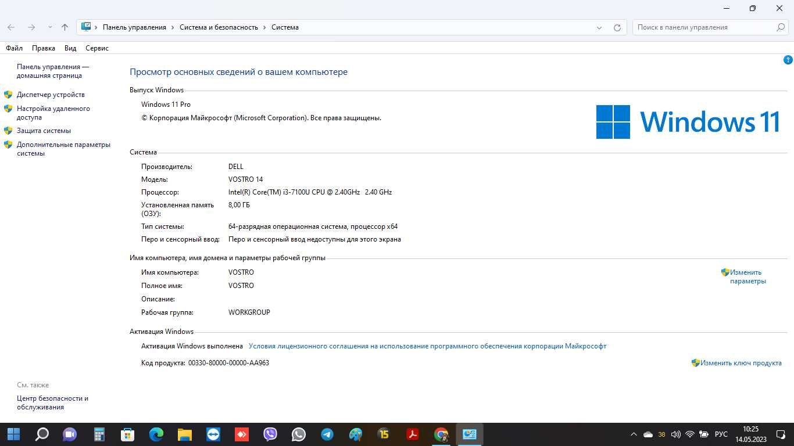This screenshot has width=794, height=446.
Task: Open address bar history dropdown
Action: coord(599,27)
